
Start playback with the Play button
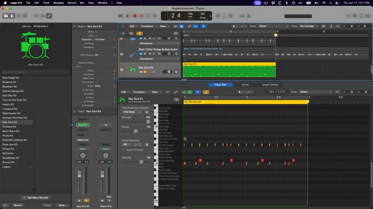[128, 16]
